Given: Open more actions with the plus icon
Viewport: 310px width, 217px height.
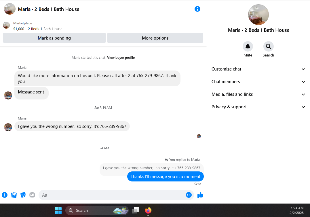Looking at the screenshot, I should coord(5,195).
